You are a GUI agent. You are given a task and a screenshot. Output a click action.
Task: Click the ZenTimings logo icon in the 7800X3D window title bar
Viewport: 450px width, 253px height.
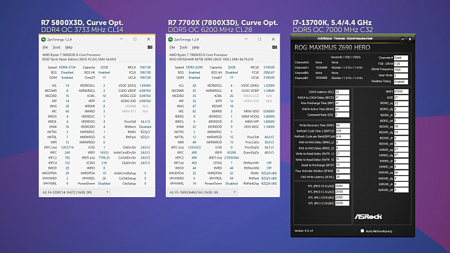click(170, 39)
